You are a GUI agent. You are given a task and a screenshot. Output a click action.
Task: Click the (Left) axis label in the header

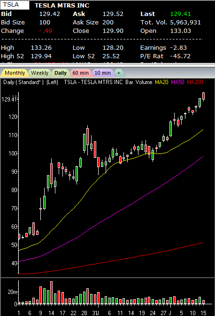[52, 82]
